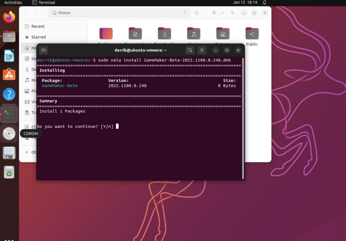The image size is (346, 241).
Task: Open the CDROM drive from the dock
Action: 8,134
